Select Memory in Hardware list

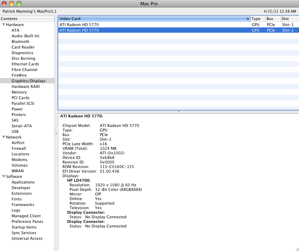point(19,92)
